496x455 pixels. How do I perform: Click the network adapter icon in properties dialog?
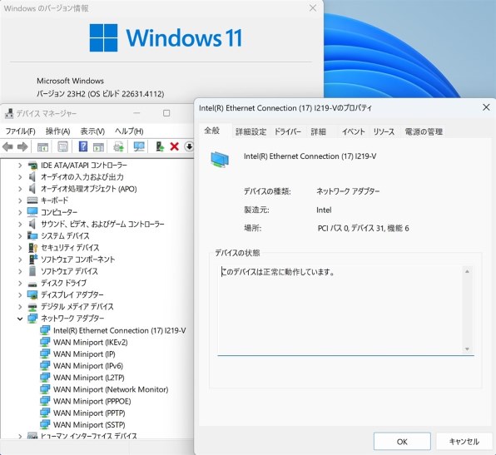pos(220,159)
